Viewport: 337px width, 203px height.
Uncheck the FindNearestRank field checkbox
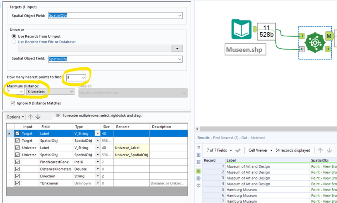(17, 162)
